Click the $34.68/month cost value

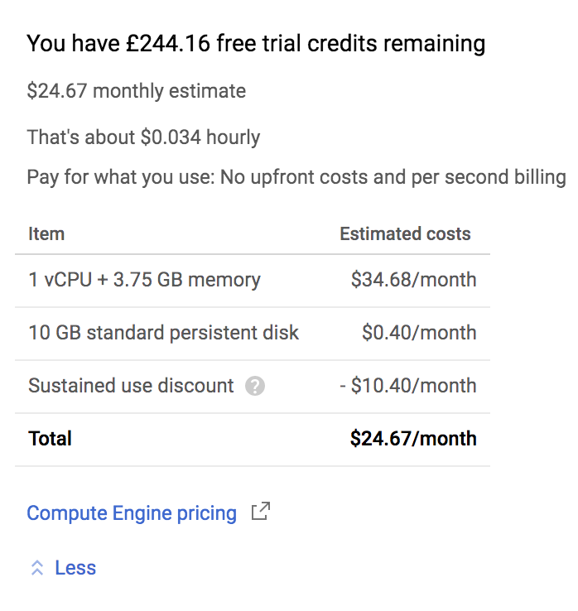413,280
